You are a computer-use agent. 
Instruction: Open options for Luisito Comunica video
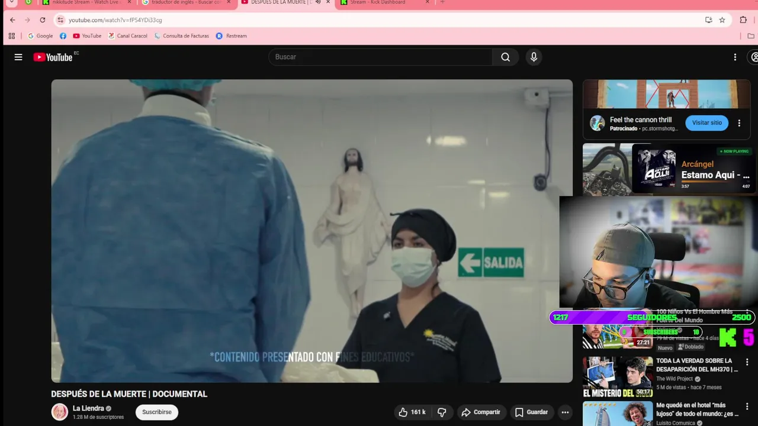[x=747, y=407]
